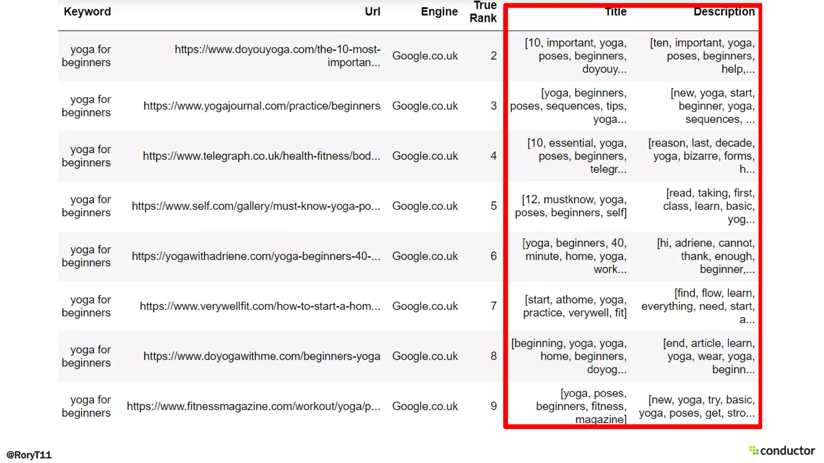Select the 'hi, adriene, cannot' description cell

705,256
